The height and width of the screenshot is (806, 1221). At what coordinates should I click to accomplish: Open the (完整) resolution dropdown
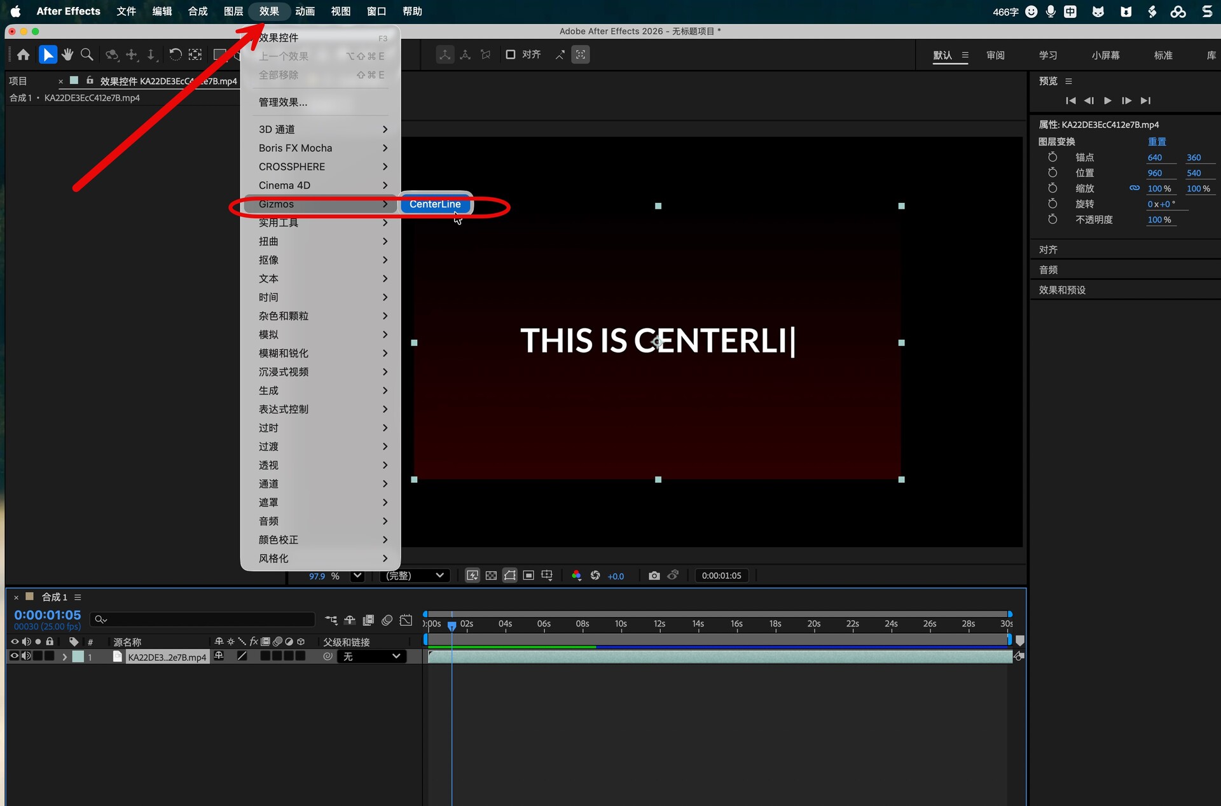(x=415, y=576)
